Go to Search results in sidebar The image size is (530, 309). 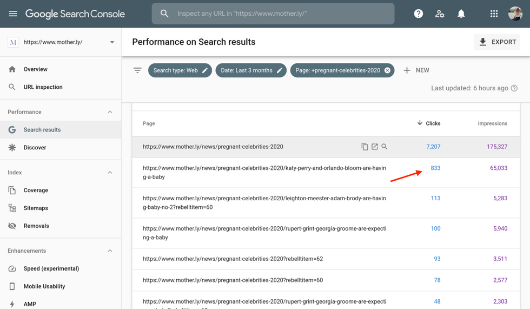click(42, 130)
